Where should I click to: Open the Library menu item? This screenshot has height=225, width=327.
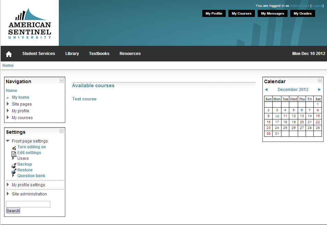tap(72, 54)
